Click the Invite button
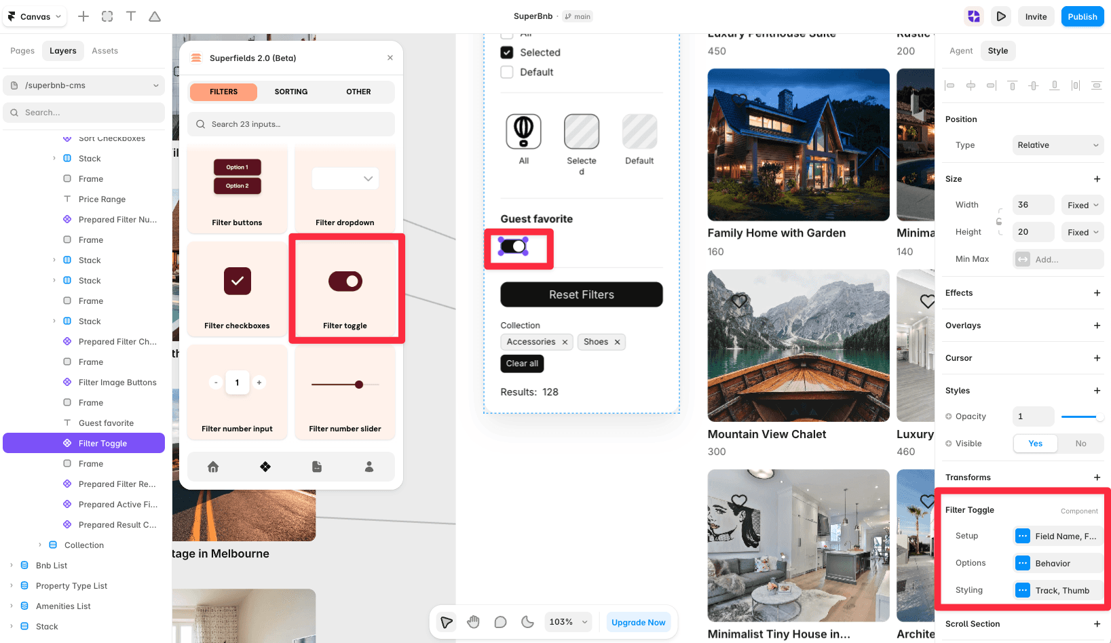Viewport: 1111px width, 643px height. (1036, 16)
